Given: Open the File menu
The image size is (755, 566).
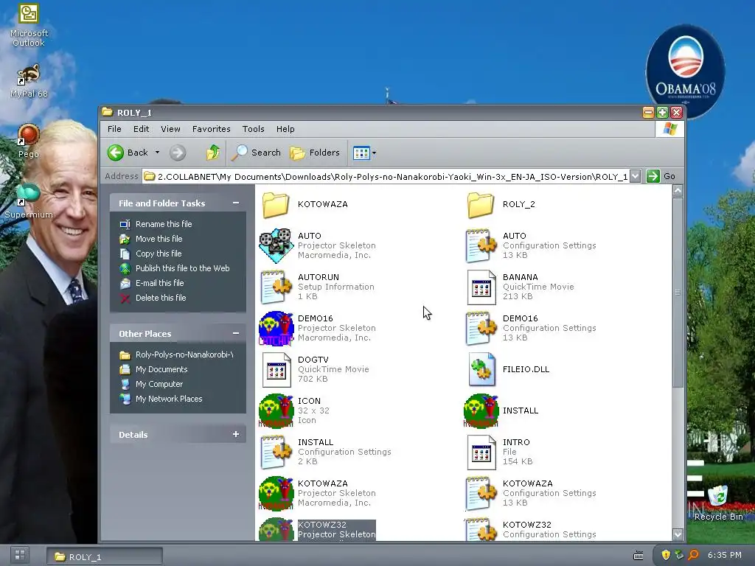Looking at the screenshot, I should click(114, 129).
